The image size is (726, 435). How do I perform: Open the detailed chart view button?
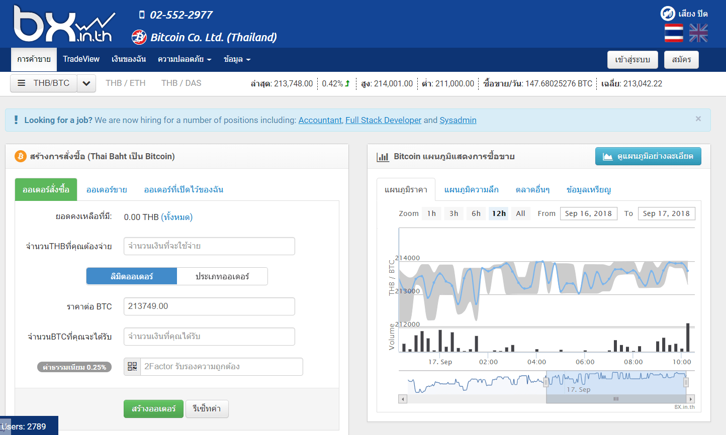click(x=648, y=156)
